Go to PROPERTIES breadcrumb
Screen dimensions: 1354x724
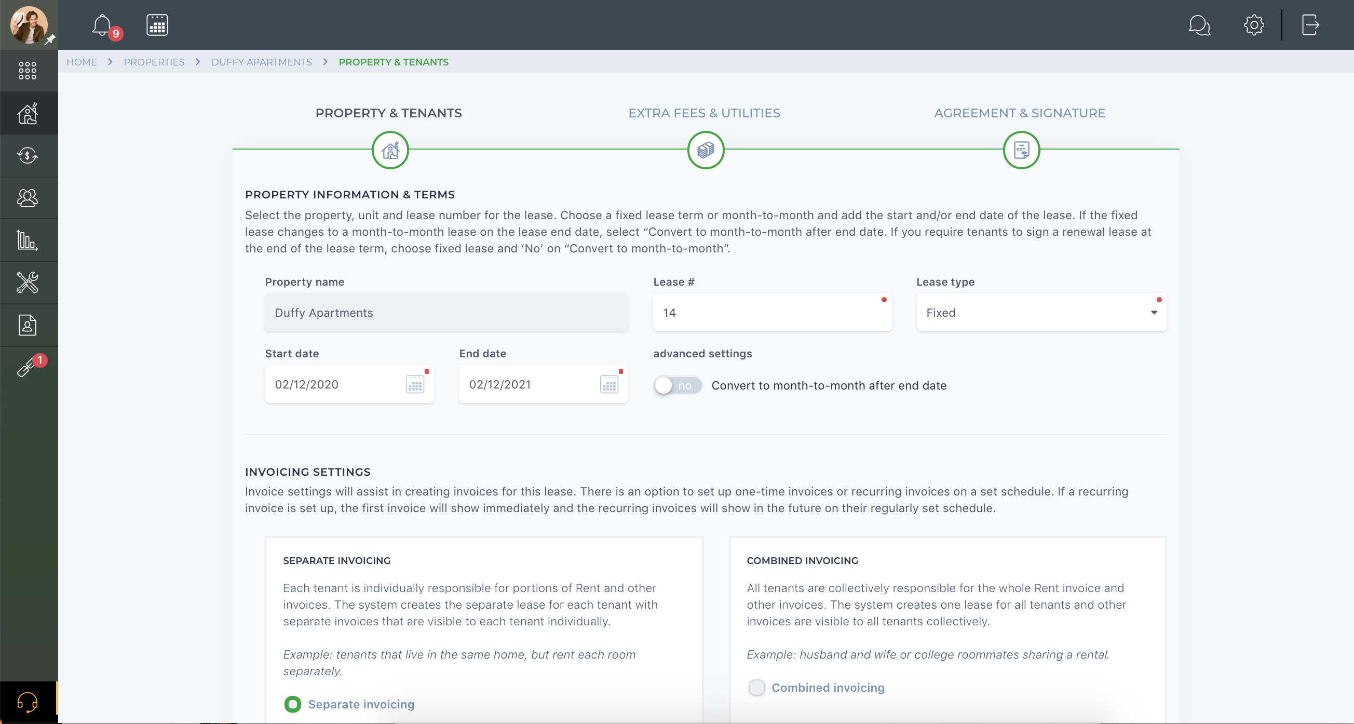click(154, 62)
